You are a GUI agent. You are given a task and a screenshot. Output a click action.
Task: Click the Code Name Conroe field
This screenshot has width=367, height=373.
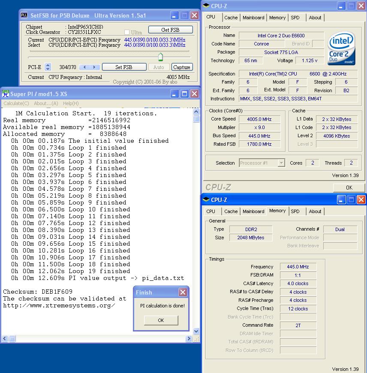pos(262,44)
